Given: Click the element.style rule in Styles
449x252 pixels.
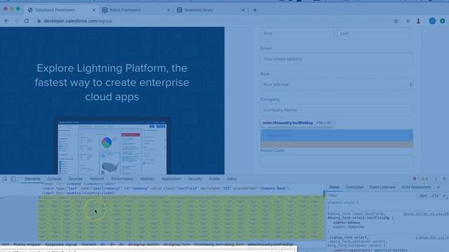Looking at the screenshot, I should tap(343, 202).
